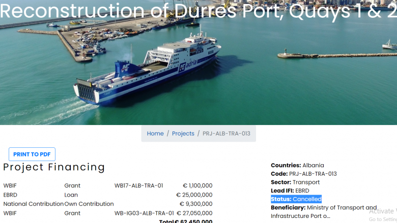Open the Projects breadcrumb link
Image resolution: width=397 pixels, height=223 pixels.
(x=183, y=134)
